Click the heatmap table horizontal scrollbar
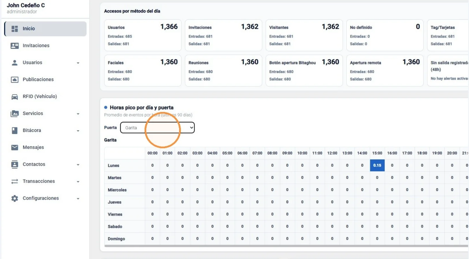Viewport: 469px width, 259px height. click(x=286, y=246)
